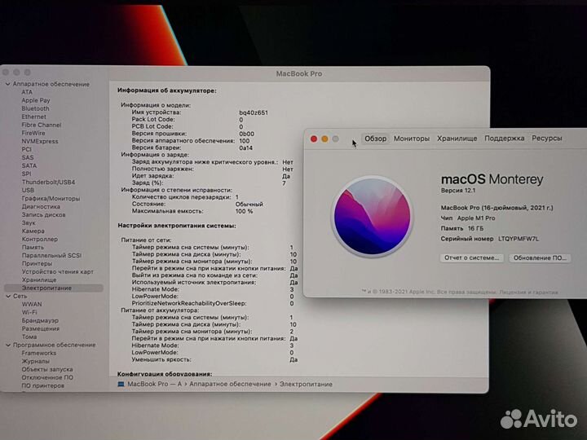
Task: Select Контроллер in the sidebar
Action: (40, 239)
